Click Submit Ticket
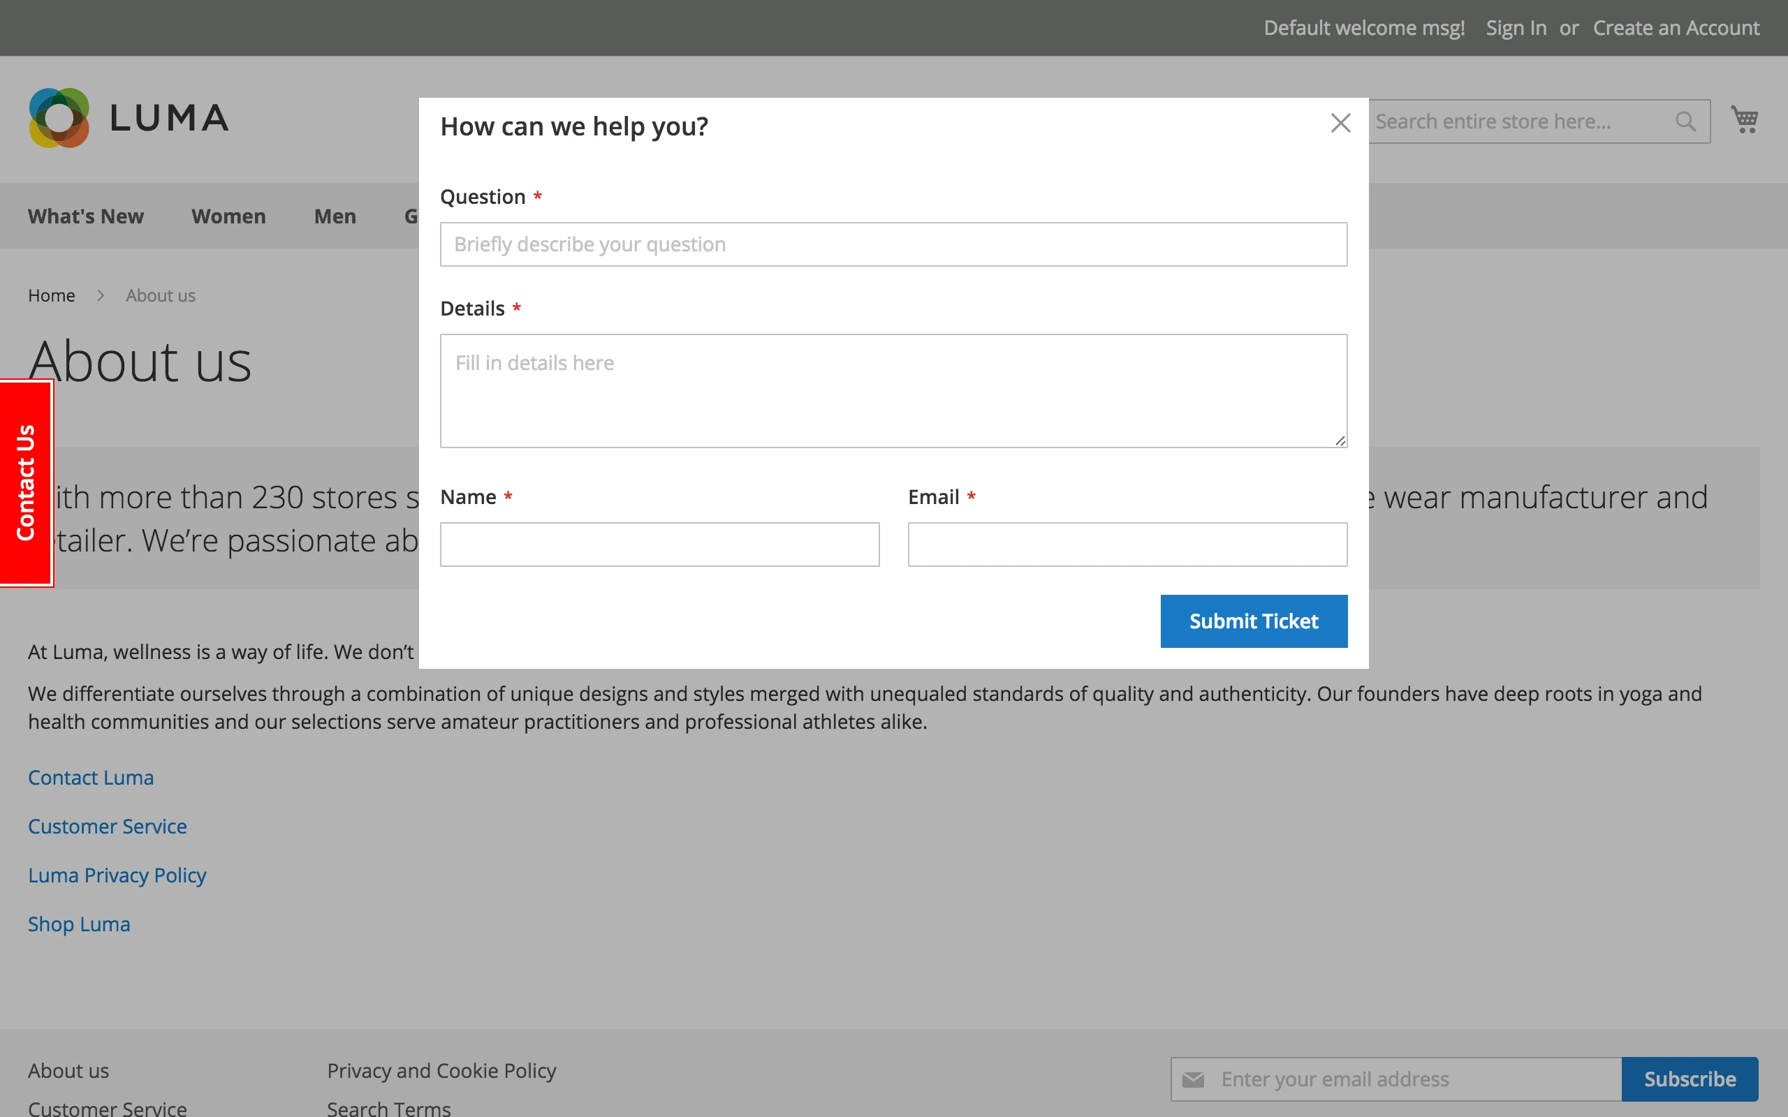The image size is (1788, 1117). [1253, 621]
